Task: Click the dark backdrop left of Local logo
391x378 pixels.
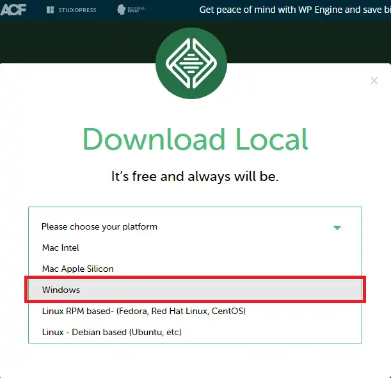Action: 77,42
